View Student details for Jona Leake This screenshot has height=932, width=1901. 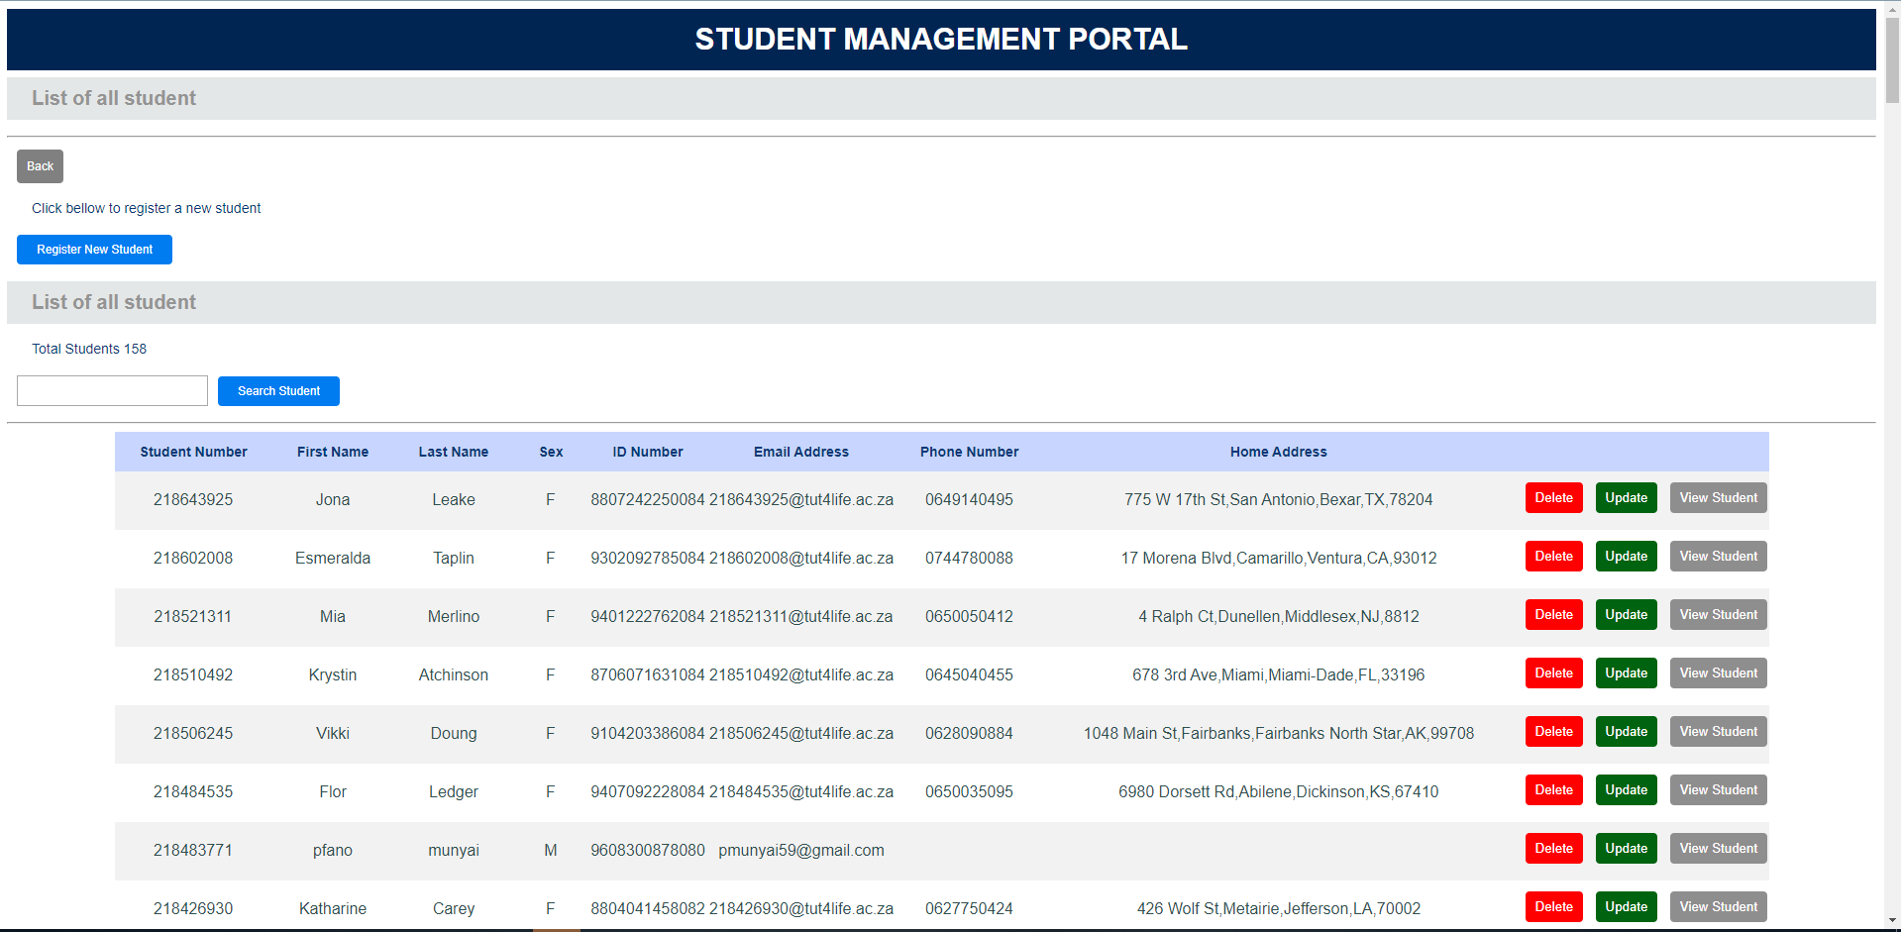click(1718, 498)
